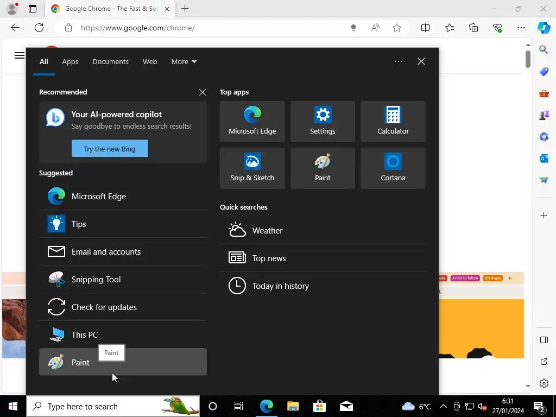The width and height of the screenshot is (556, 417).
Task: Click page vertical scrollbar thumb
Action: point(528,59)
